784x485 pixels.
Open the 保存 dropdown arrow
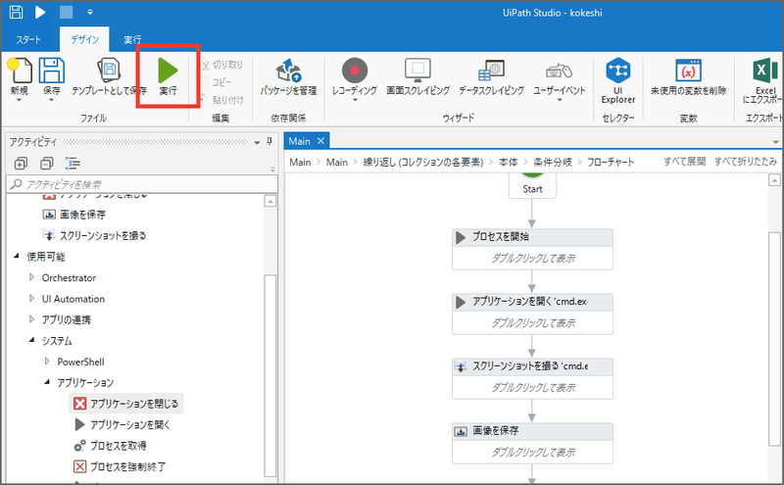click(52, 100)
